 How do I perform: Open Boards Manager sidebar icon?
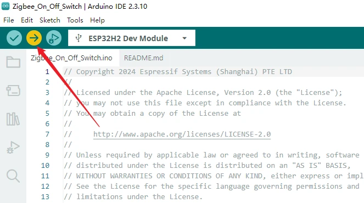click(x=13, y=90)
